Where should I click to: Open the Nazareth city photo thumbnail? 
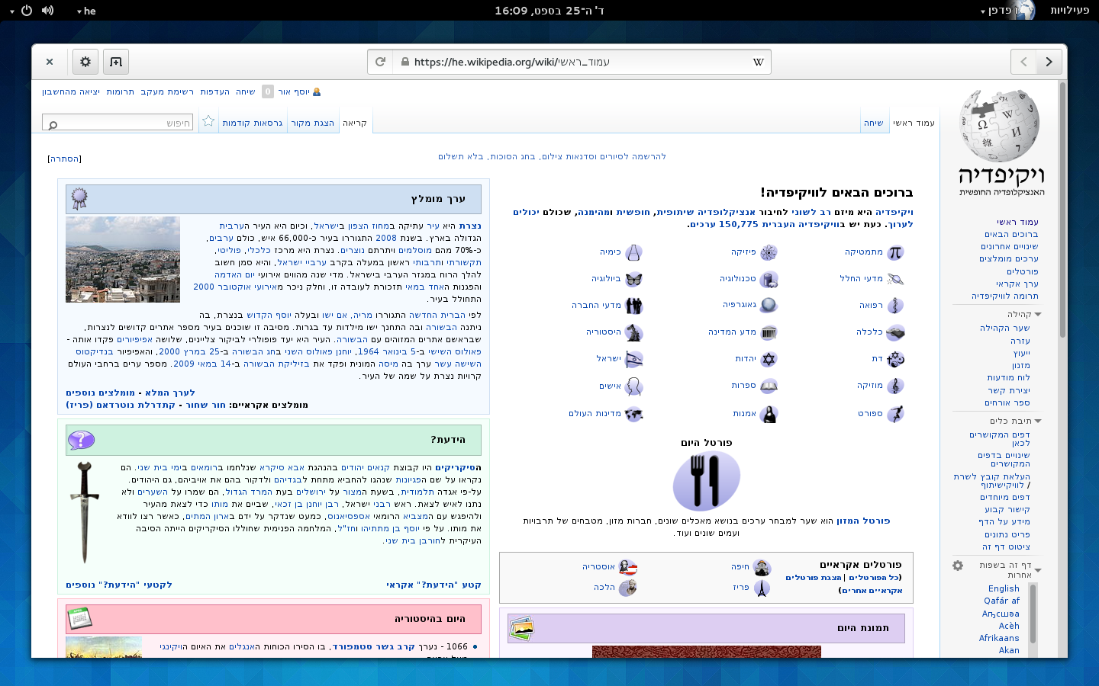[123, 259]
